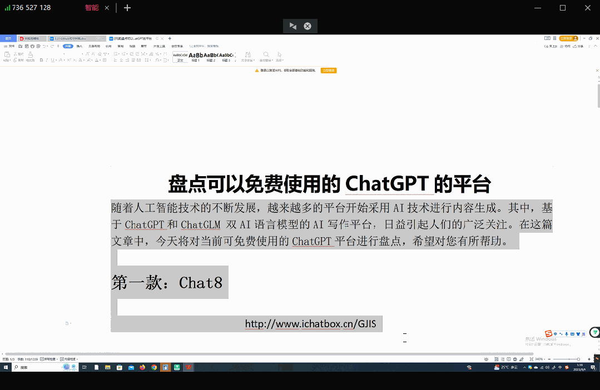Click the Undo icon in quick access toolbar
Screen dimensions: 600x390
pos(44,46)
